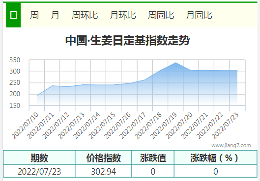Switch to the 周 weekly tab

(x=34, y=15)
